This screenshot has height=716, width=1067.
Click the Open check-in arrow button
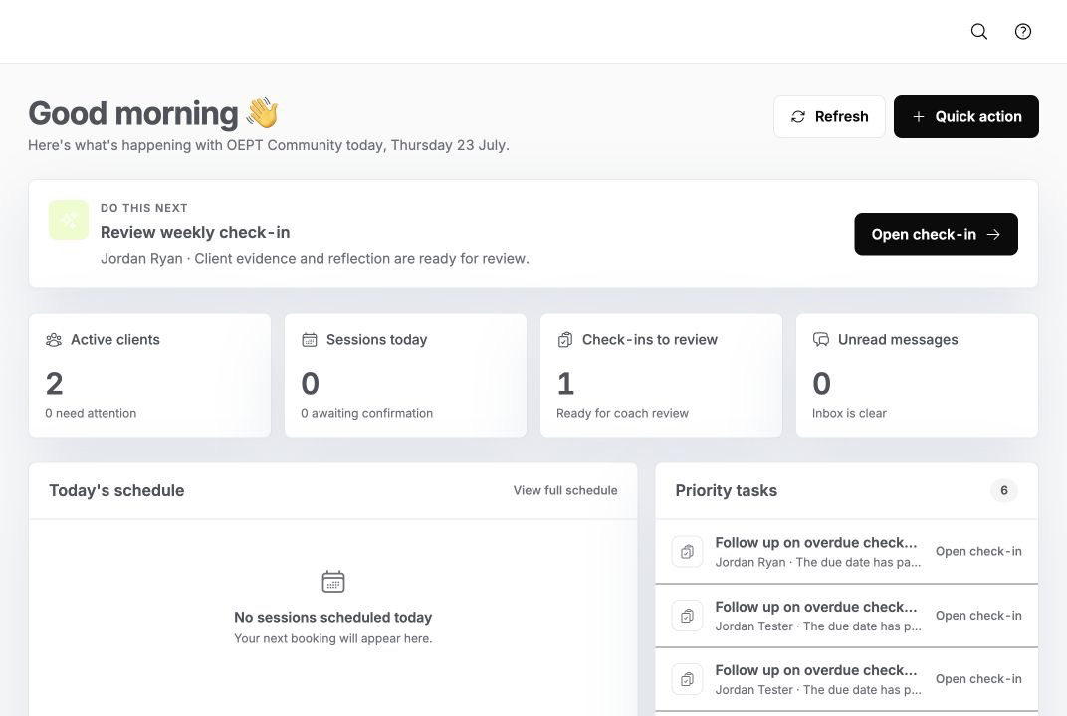pos(936,234)
